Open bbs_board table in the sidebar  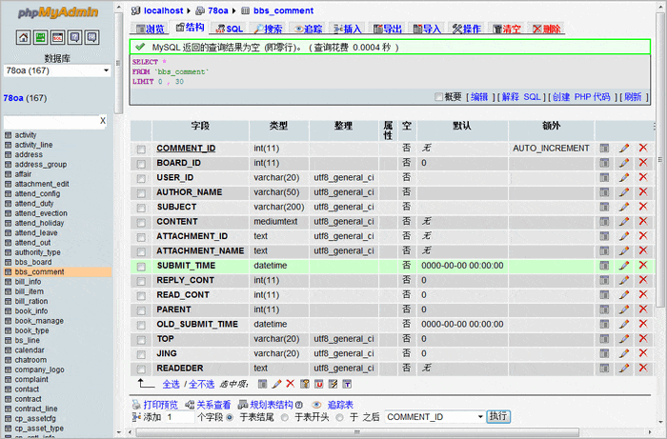[x=33, y=262]
